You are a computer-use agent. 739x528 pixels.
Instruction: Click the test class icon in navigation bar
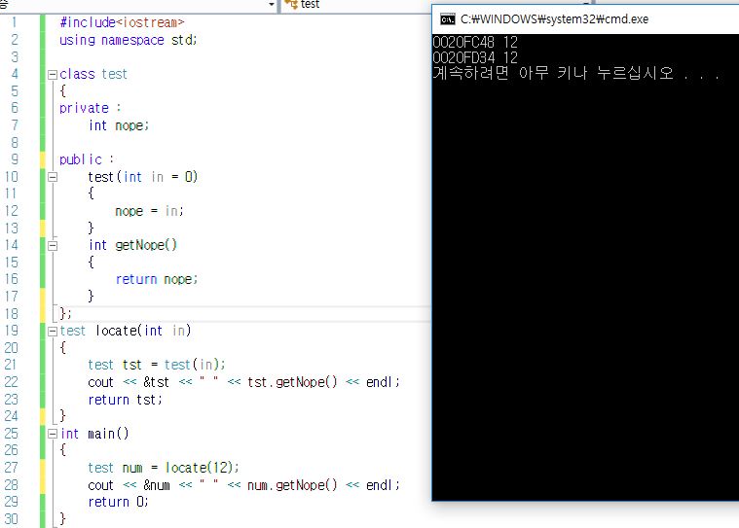291,5
